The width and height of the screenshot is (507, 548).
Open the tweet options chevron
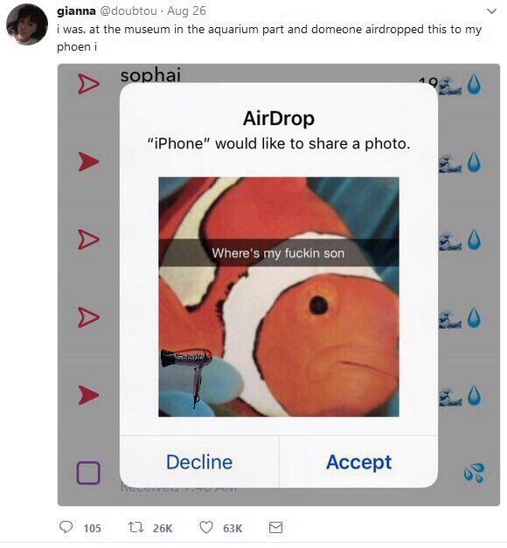pos(491,11)
